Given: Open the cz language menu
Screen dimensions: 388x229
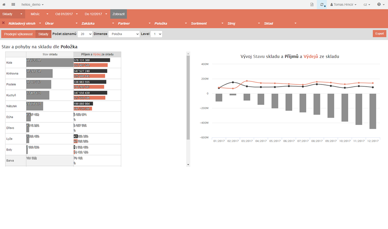Looking at the screenshot, I should coord(367,4).
